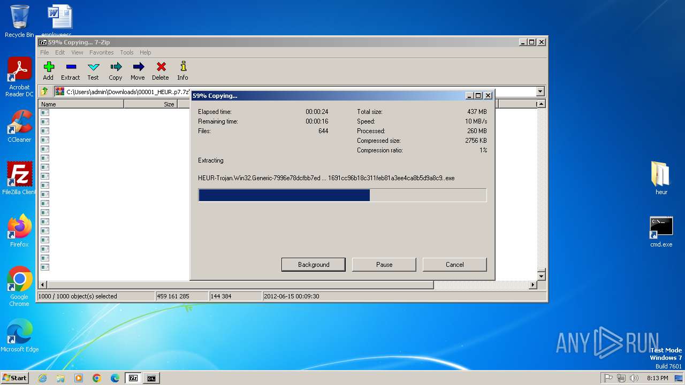685x385 pixels.
Task: Open the Windows Explorer taskbar icon
Action: tap(60, 378)
